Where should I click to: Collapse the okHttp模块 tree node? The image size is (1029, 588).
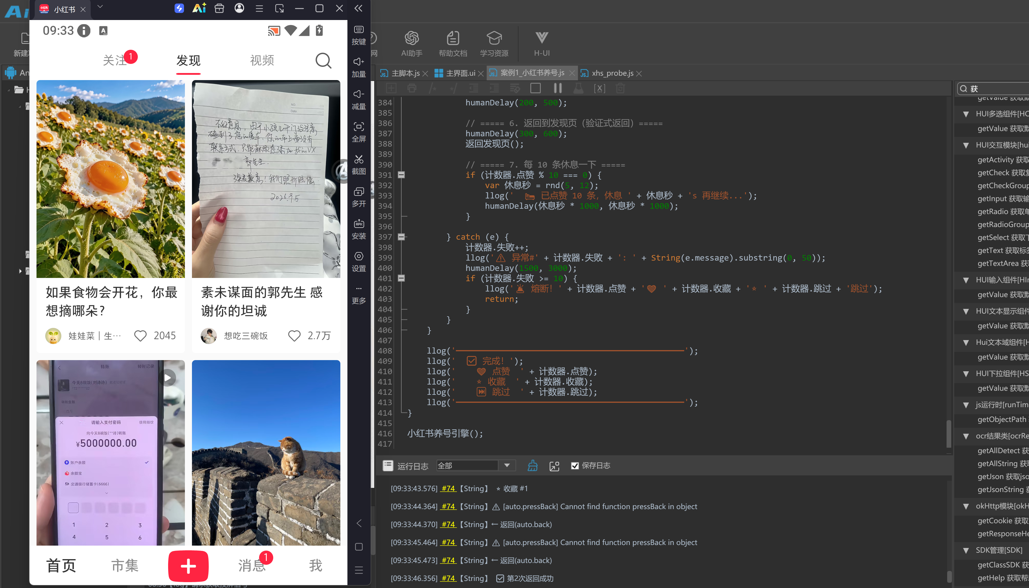[x=966, y=506]
